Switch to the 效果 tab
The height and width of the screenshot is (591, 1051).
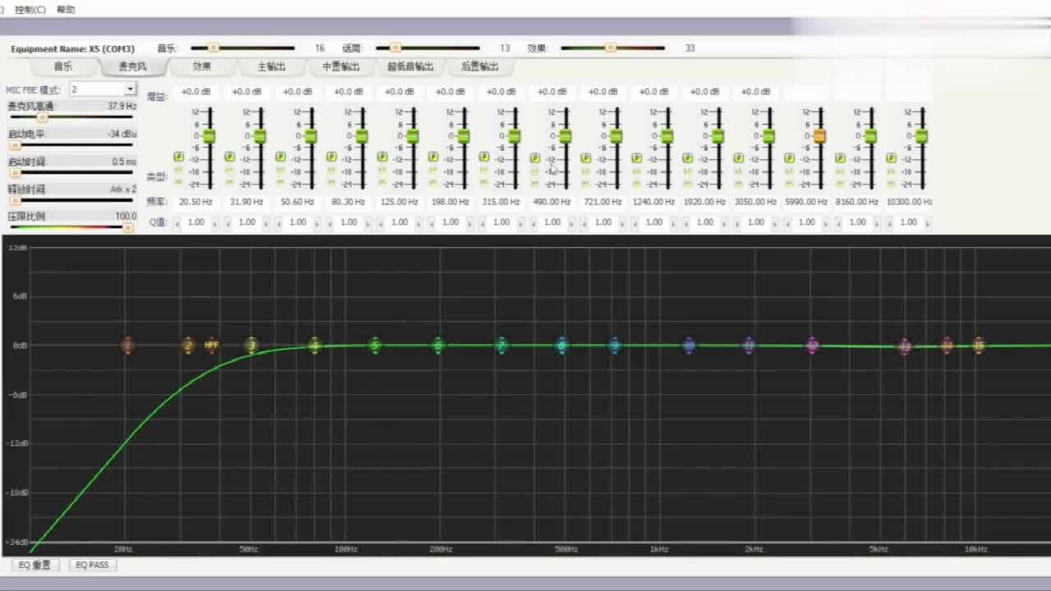tap(202, 66)
